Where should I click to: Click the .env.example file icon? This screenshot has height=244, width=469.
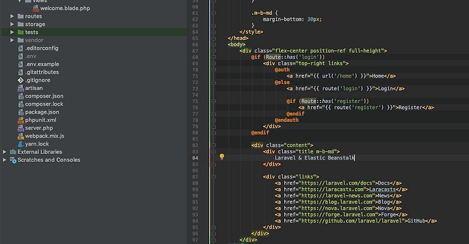tap(20, 64)
